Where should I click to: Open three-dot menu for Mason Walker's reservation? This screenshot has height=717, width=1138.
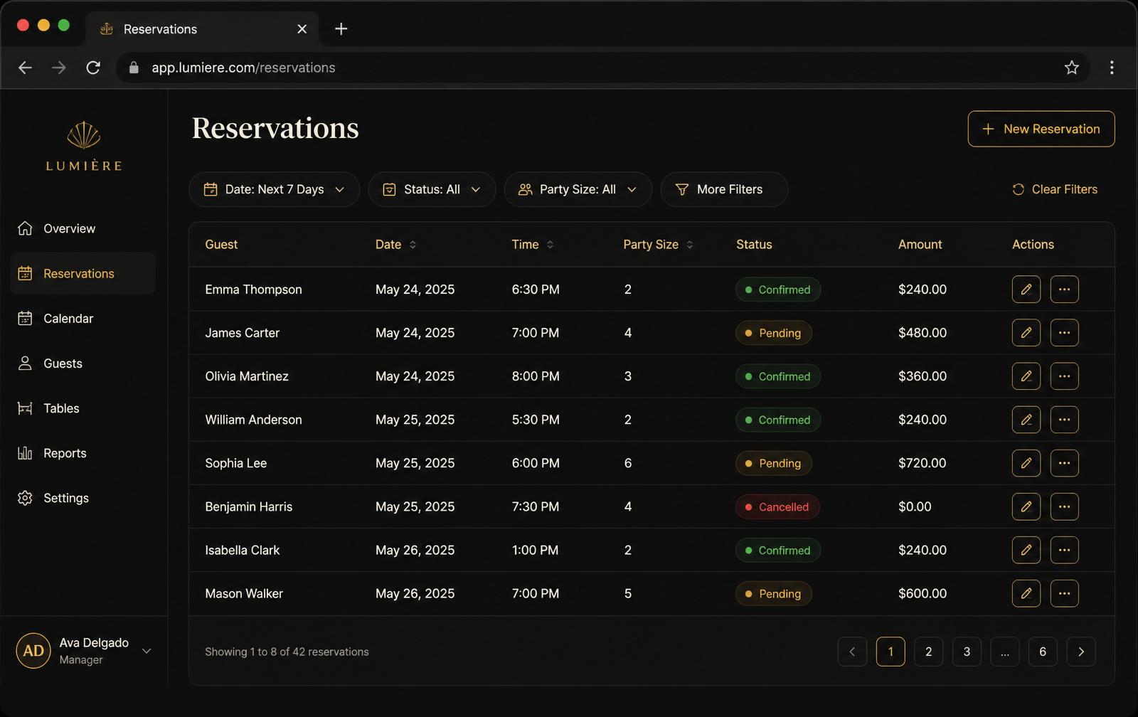click(x=1064, y=593)
